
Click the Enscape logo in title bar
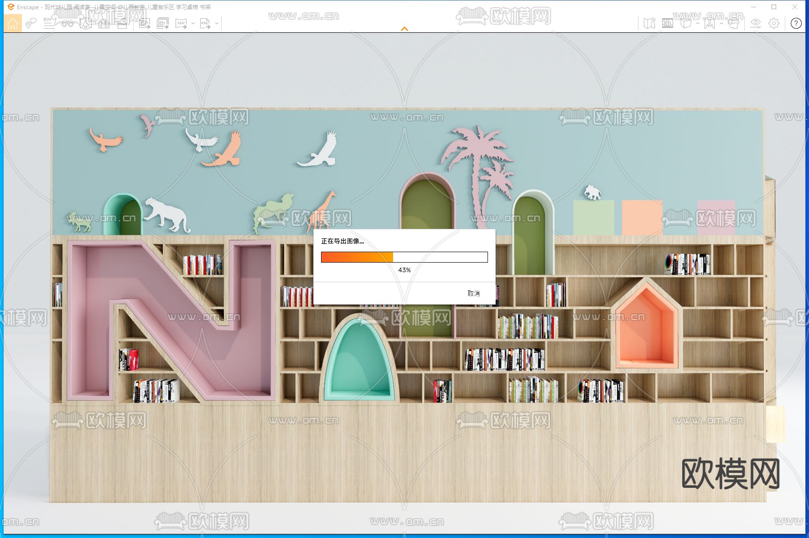[x=11, y=7]
